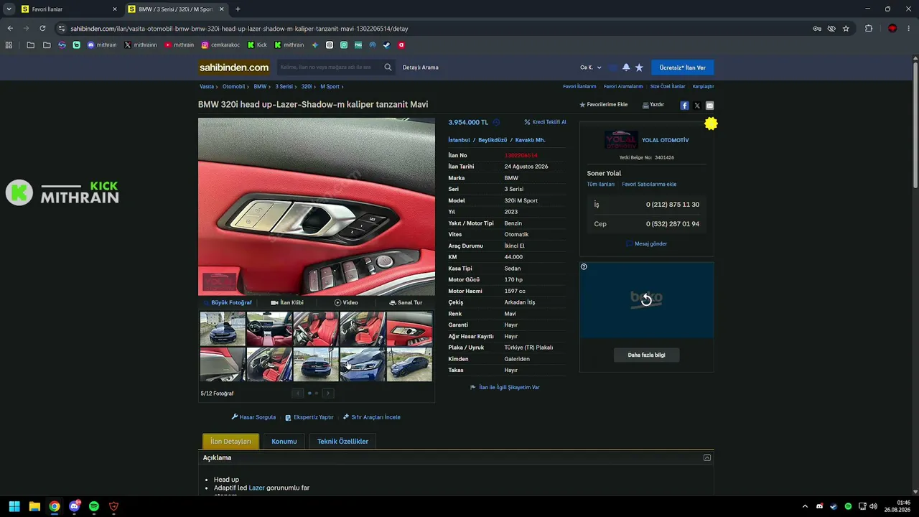The height and width of the screenshot is (517, 919).
Task: Click the ad info question mark icon
Action: (x=584, y=267)
